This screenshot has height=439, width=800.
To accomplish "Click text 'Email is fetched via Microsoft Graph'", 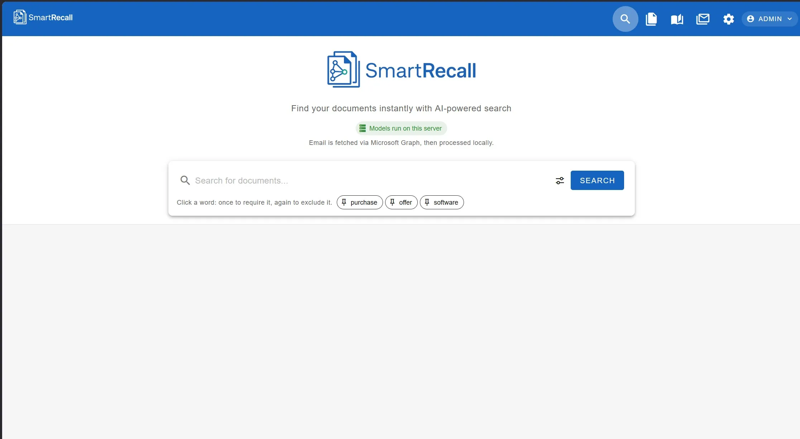I will click(x=364, y=143).
